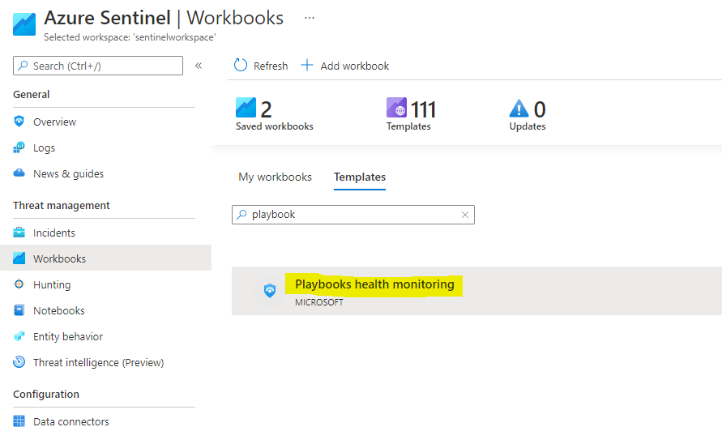Click the Notebooks icon

(19, 310)
